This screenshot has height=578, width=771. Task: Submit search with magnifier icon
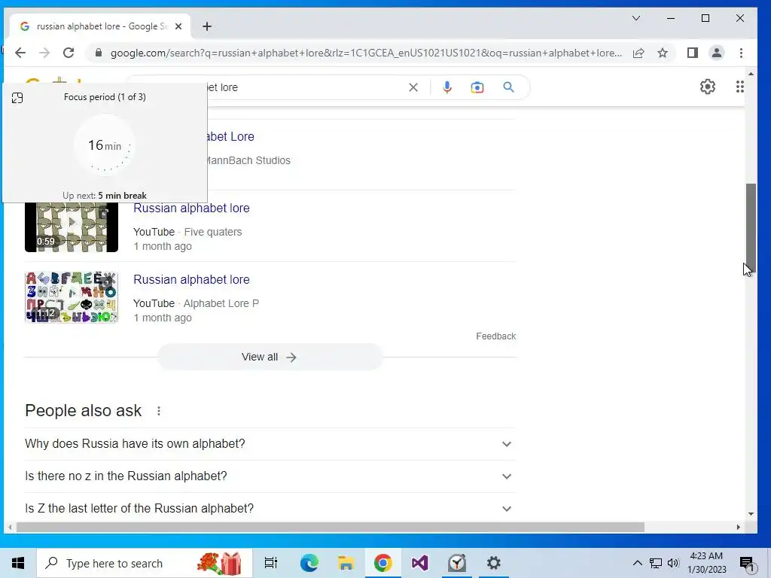click(508, 87)
